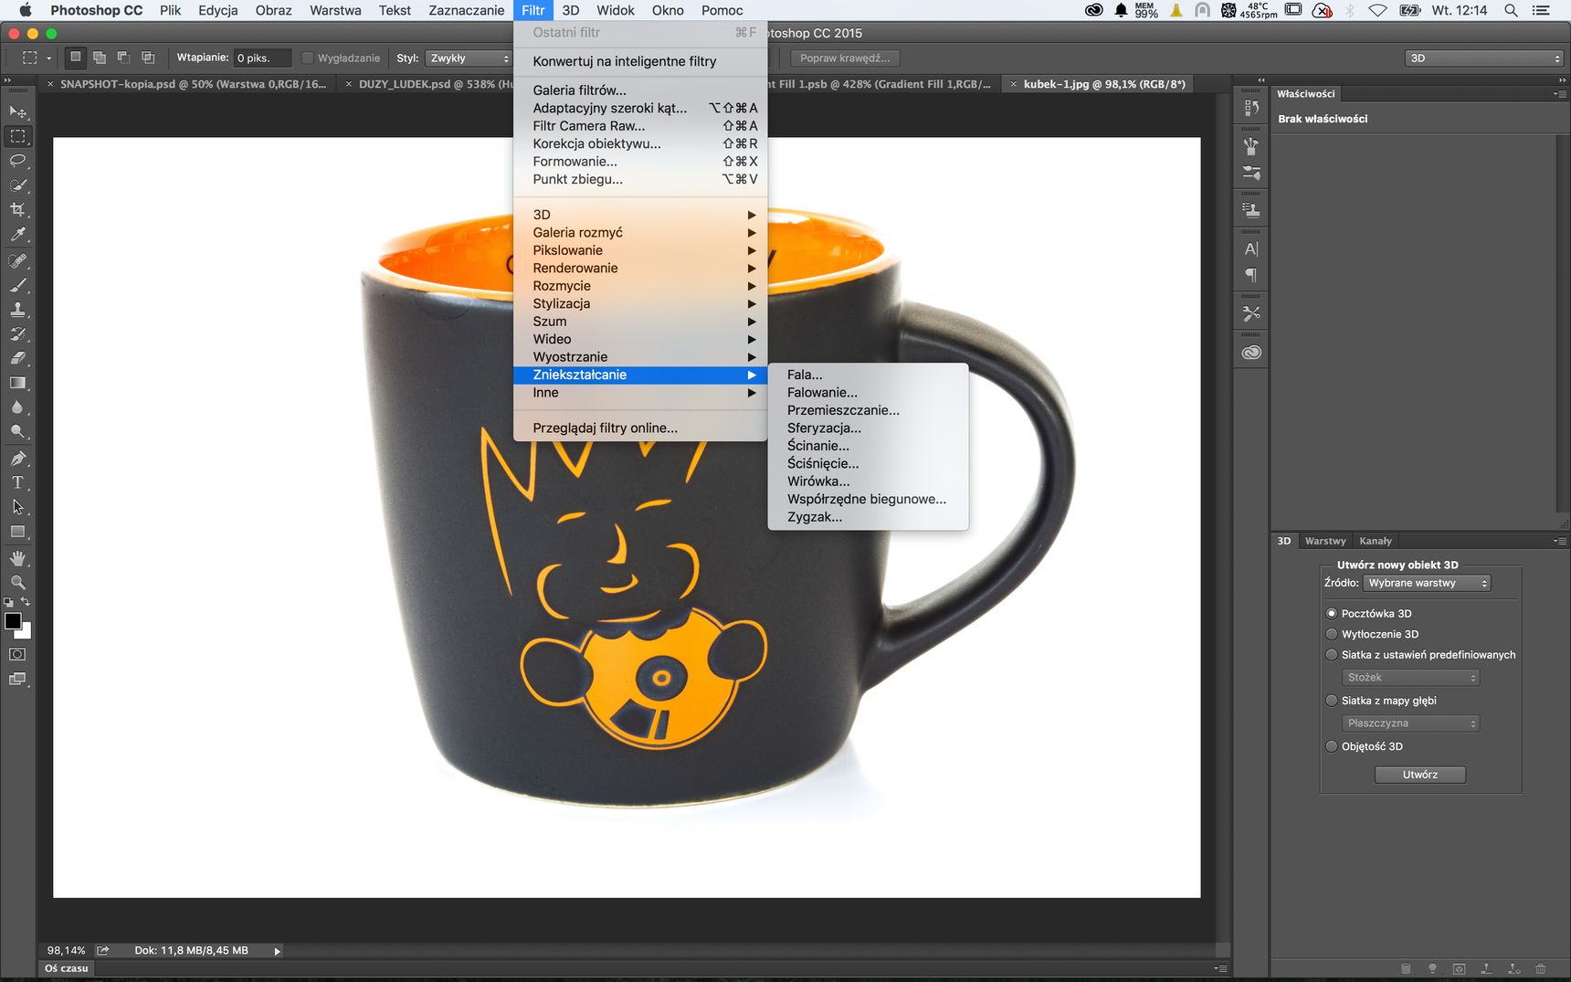The width and height of the screenshot is (1571, 982).
Task: Open the tool preset picker arrow
Action: point(48,58)
